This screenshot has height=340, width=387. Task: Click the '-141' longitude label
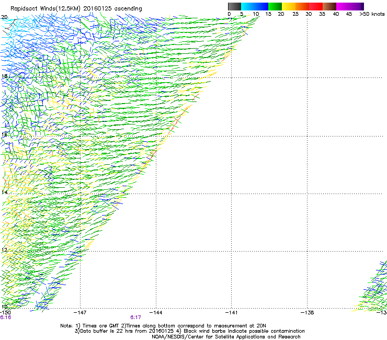[232, 313]
